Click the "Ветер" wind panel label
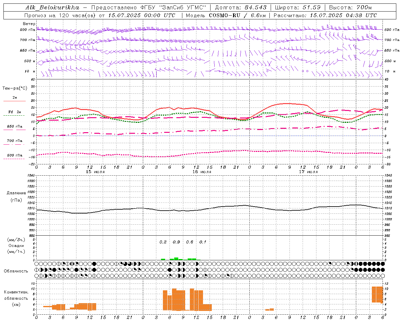401x320 pixels. point(29,24)
